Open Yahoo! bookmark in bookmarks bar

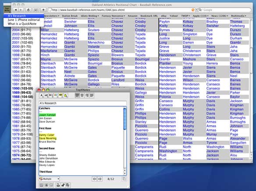(174, 16)
